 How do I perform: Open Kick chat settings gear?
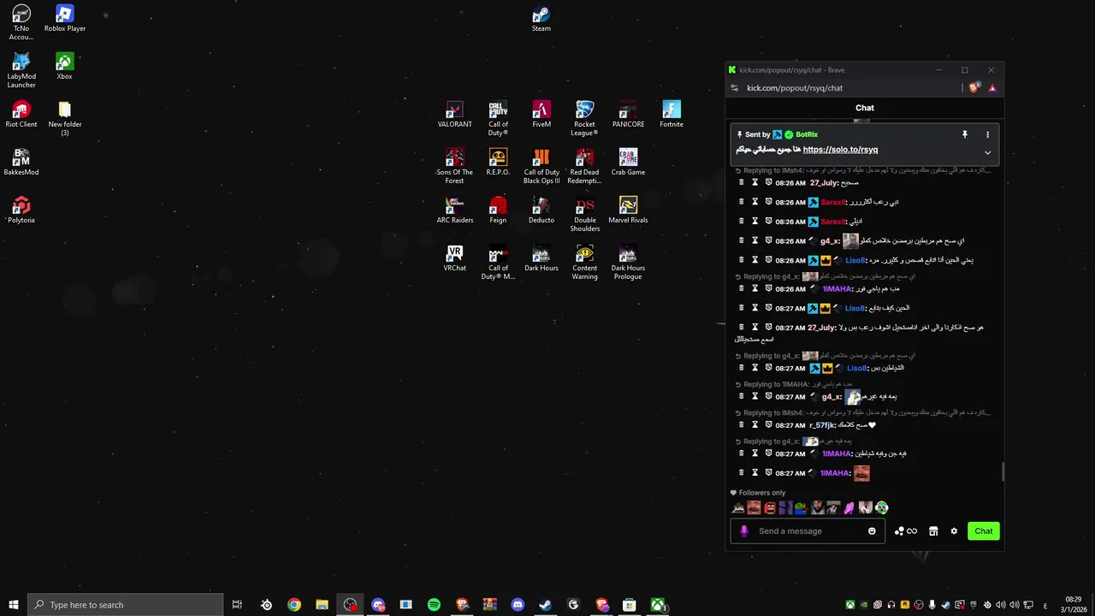pyautogui.click(x=954, y=531)
